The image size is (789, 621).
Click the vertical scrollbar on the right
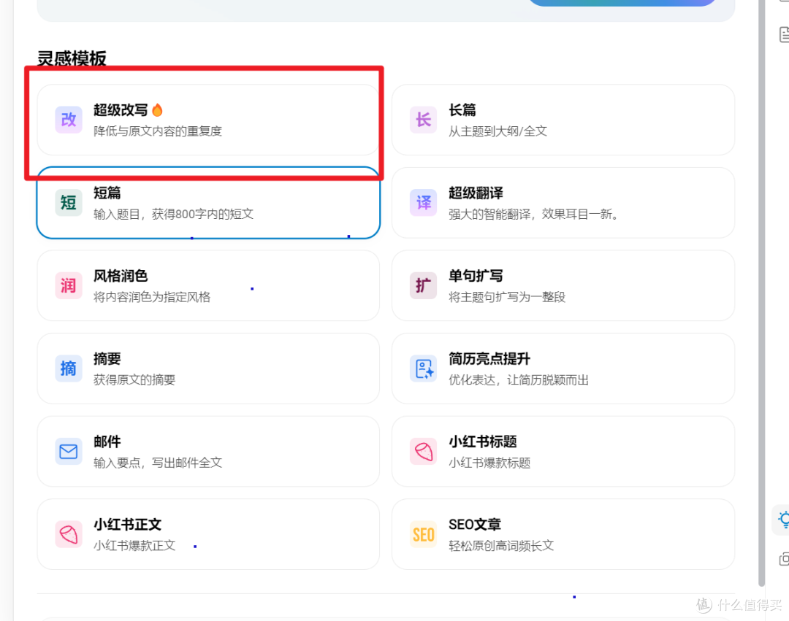(762, 293)
